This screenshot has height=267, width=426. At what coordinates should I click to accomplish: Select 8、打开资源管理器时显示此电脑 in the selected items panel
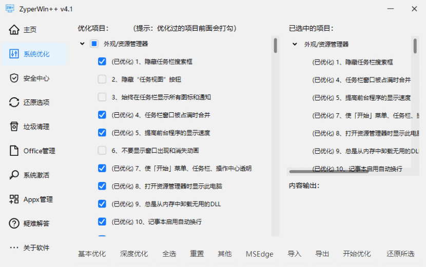(x=365, y=133)
